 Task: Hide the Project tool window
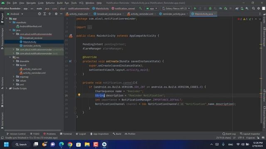click(x=61, y=14)
